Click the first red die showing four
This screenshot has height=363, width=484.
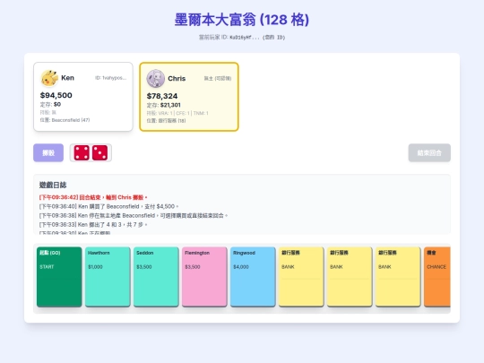coord(82,152)
